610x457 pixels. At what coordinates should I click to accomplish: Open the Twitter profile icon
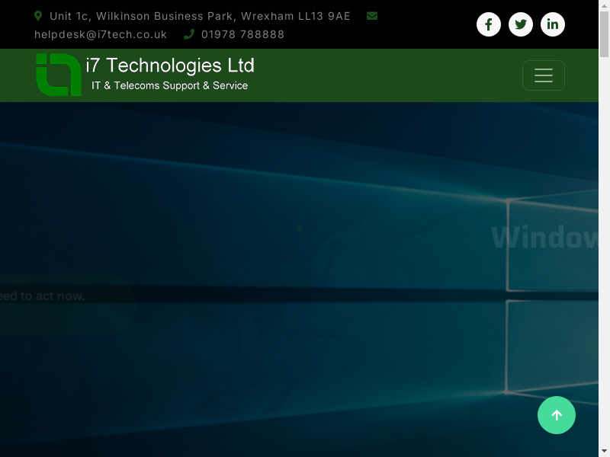[521, 24]
